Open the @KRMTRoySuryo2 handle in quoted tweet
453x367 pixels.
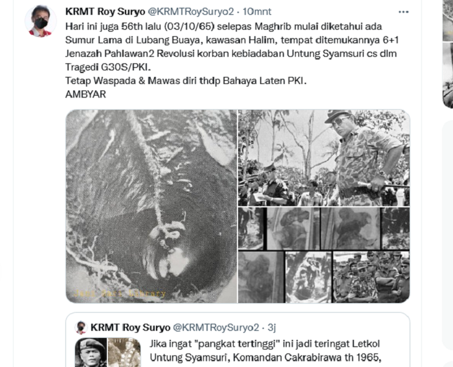(215, 328)
